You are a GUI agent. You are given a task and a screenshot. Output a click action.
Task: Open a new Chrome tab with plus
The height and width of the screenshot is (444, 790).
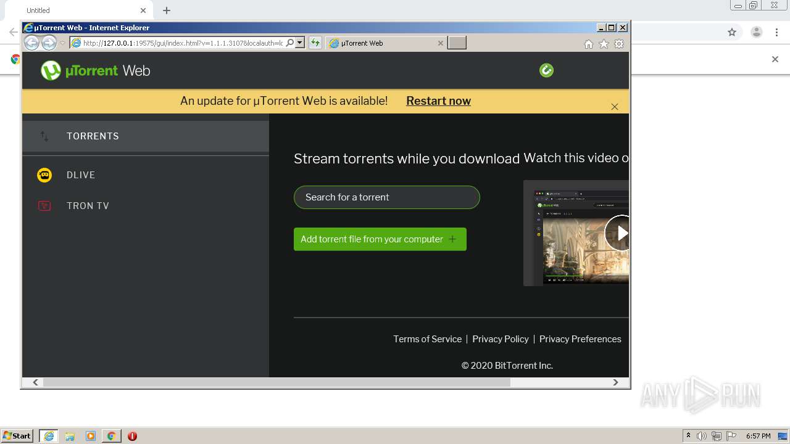point(167,10)
